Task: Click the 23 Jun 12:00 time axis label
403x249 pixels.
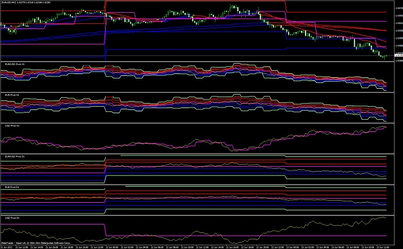Action: [383, 247]
